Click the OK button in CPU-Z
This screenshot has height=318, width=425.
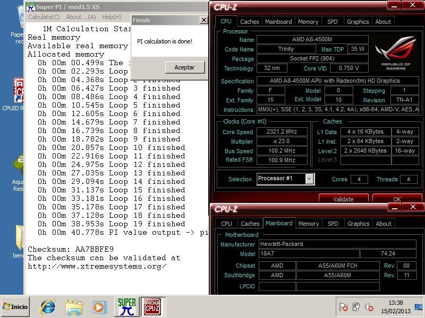[397, 199]
